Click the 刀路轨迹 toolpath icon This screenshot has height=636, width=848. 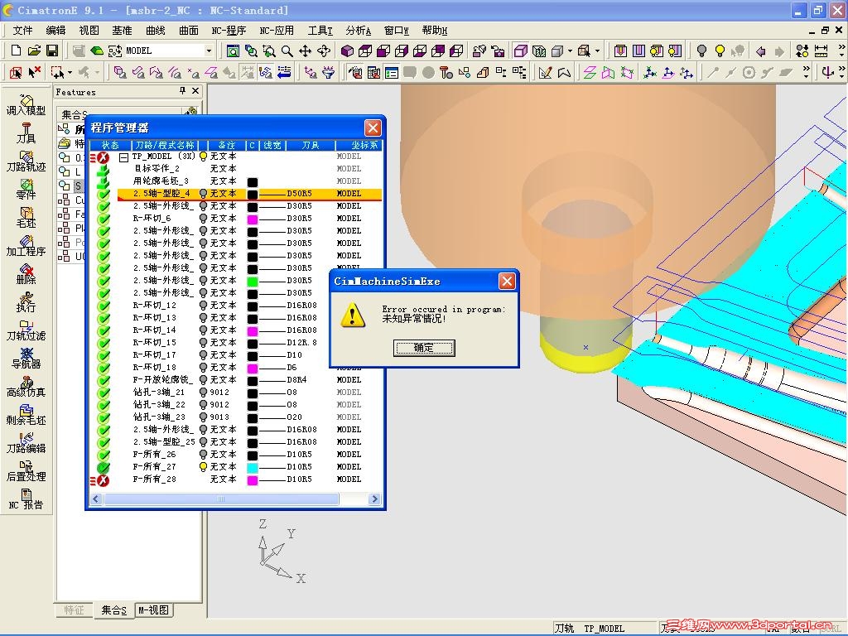(x=26, y=161)
